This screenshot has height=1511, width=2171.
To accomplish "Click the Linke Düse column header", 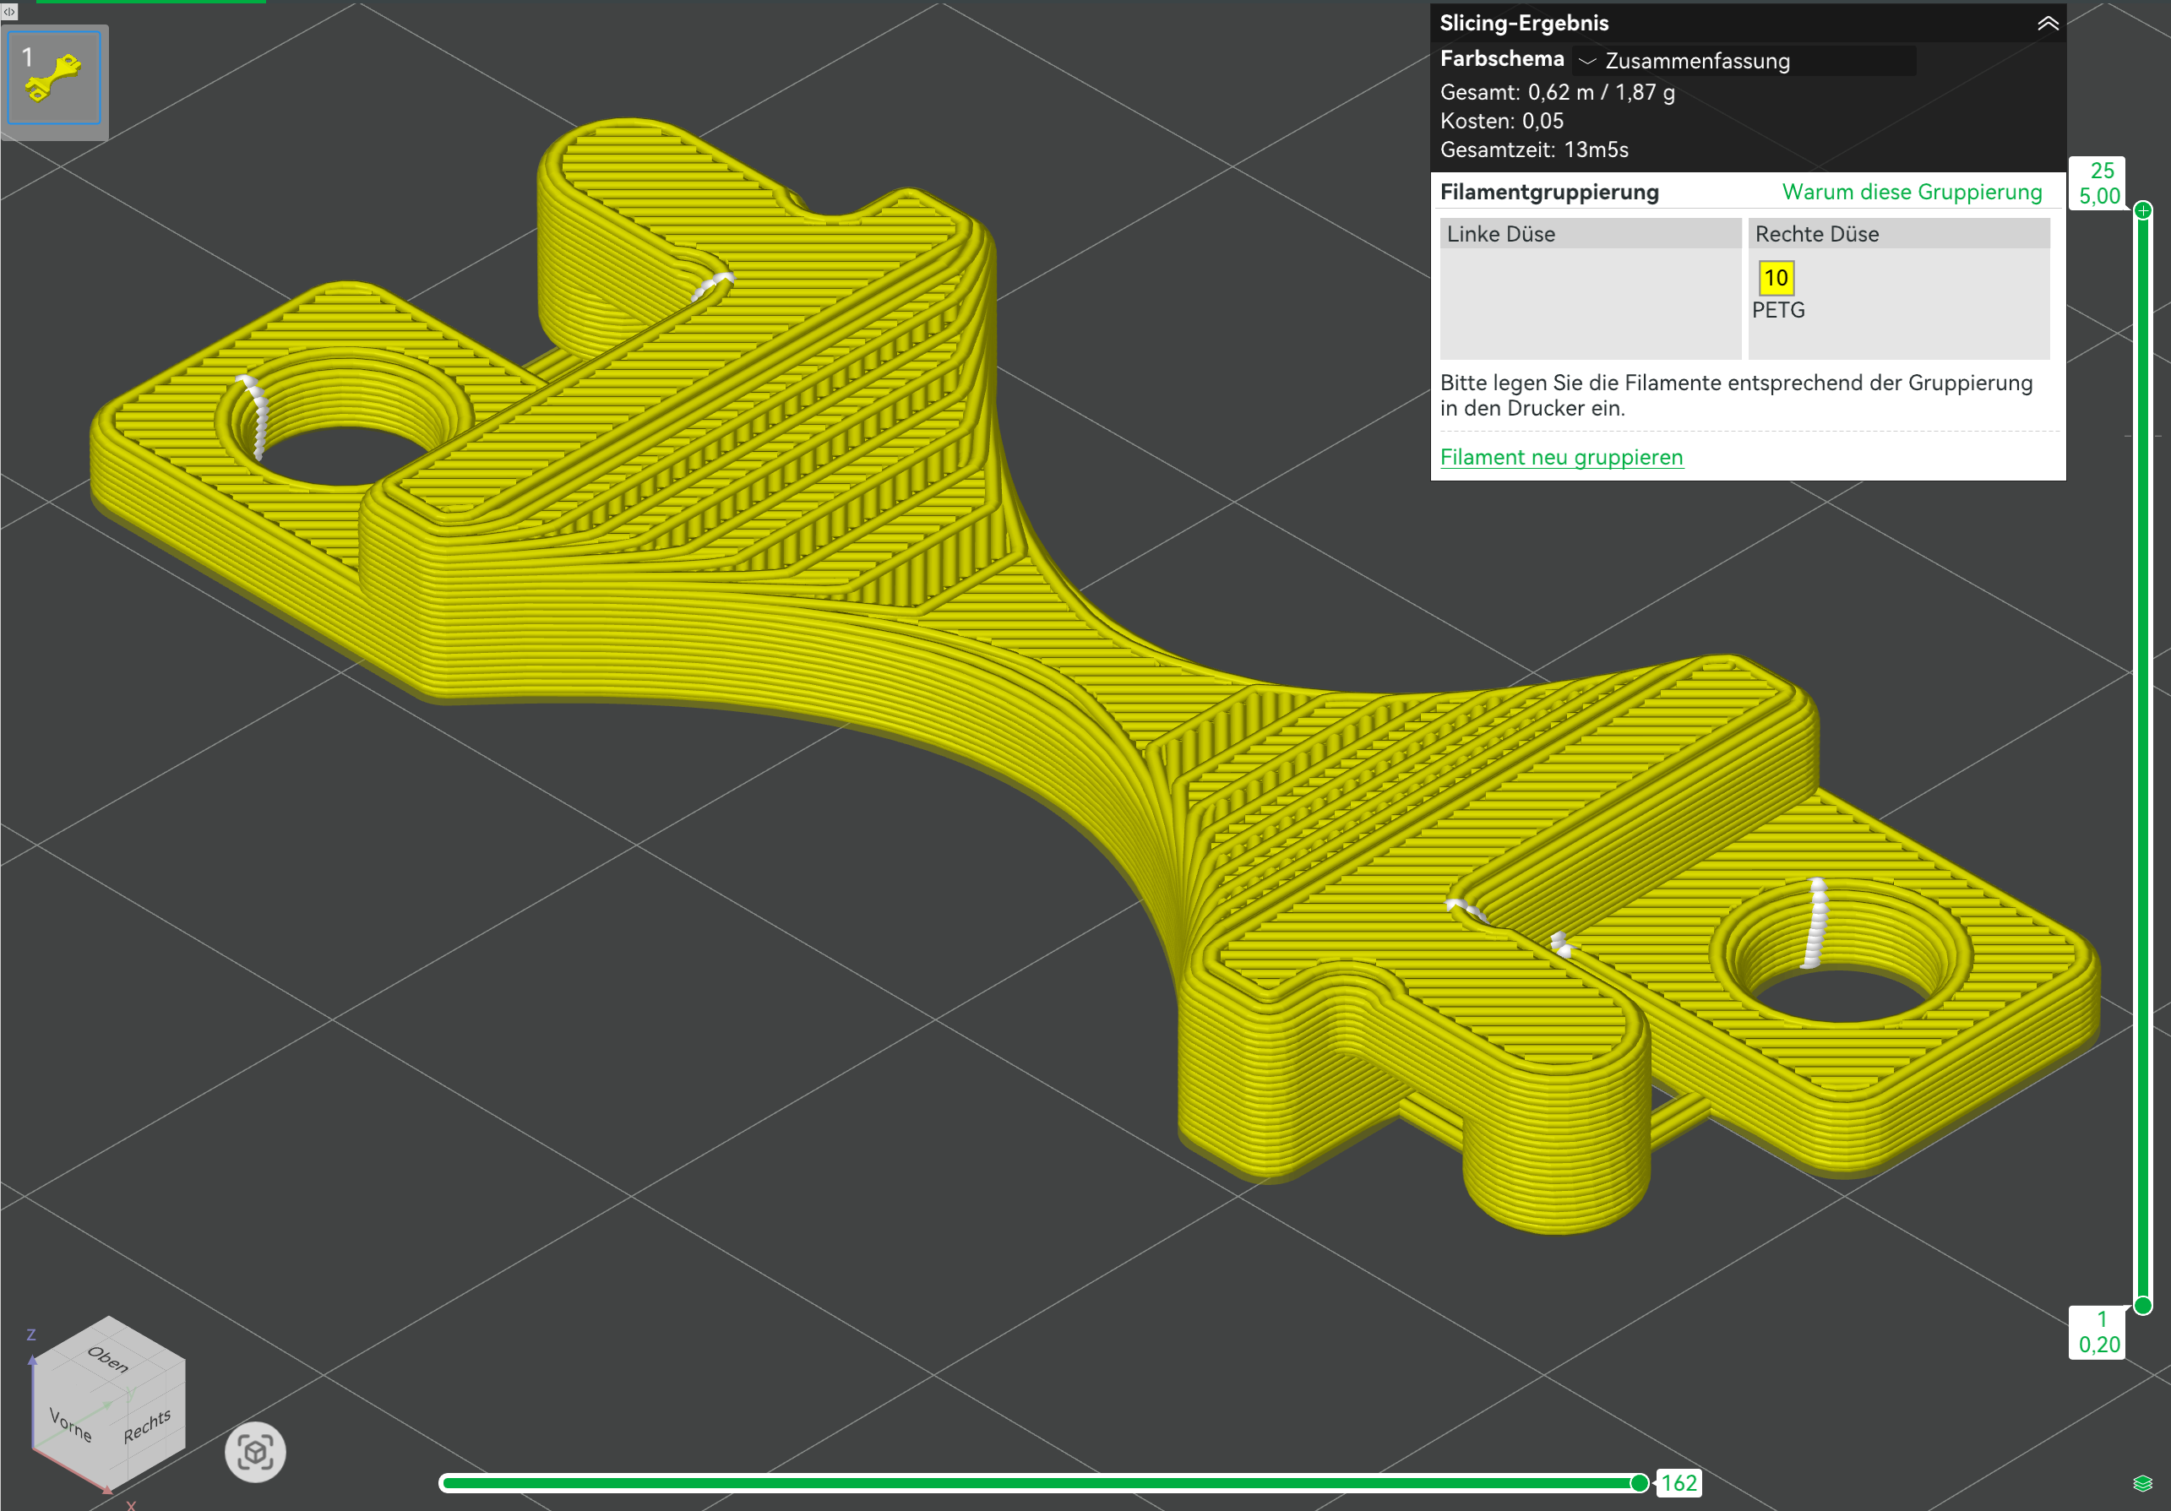I will coord(1591,234).
